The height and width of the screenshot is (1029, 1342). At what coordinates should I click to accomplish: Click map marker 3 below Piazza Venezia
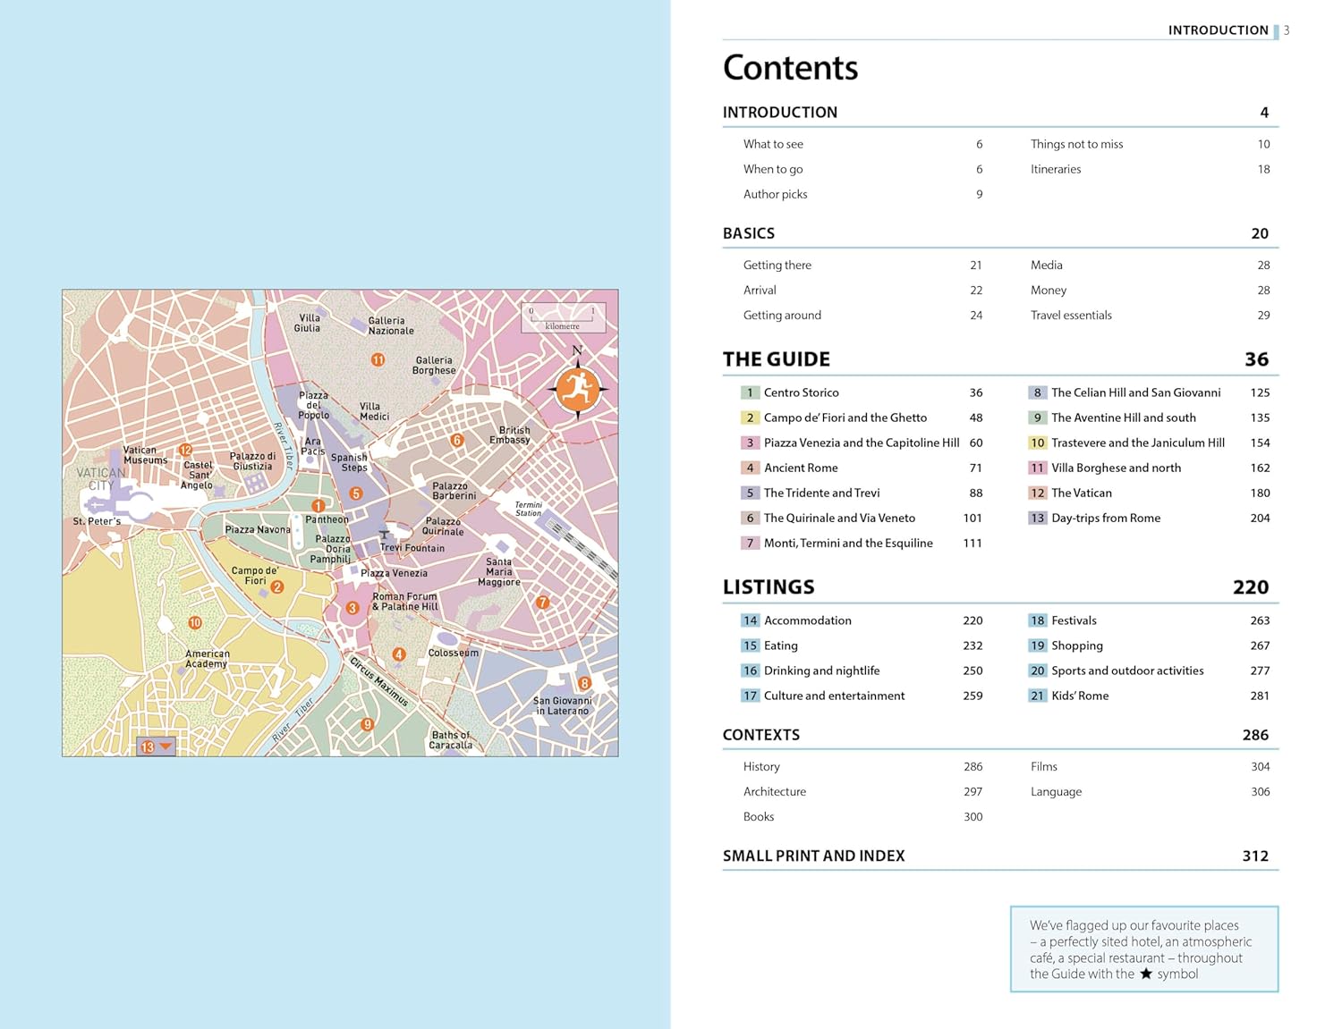[x=352, y=608]
